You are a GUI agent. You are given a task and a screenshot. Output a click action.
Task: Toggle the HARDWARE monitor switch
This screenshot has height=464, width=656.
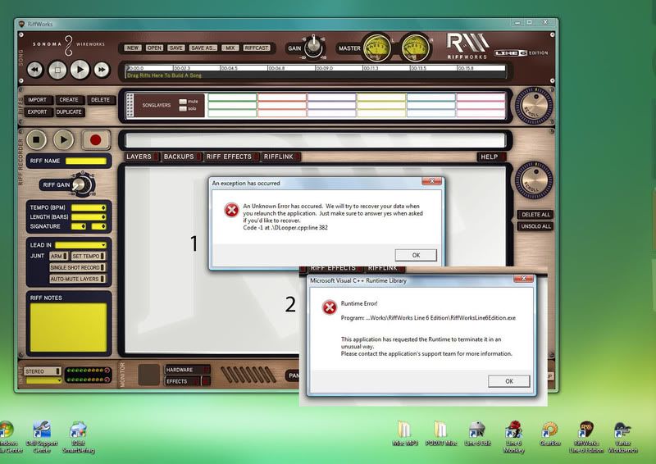187,370
